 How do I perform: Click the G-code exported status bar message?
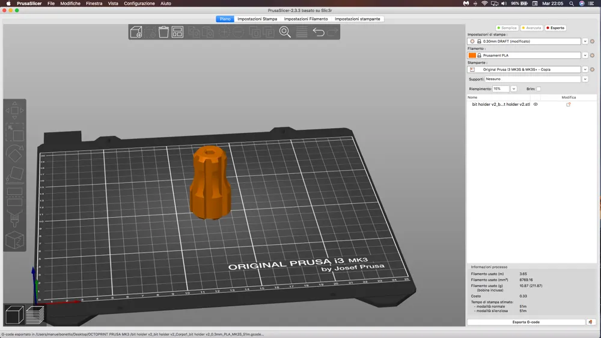pyautogui.click(x=133, y=334)
